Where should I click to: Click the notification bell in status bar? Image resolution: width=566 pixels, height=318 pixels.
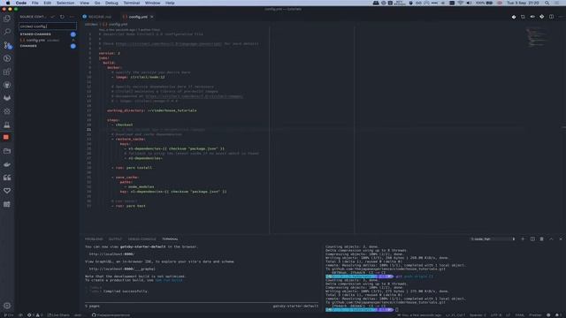tap(558, 315)
